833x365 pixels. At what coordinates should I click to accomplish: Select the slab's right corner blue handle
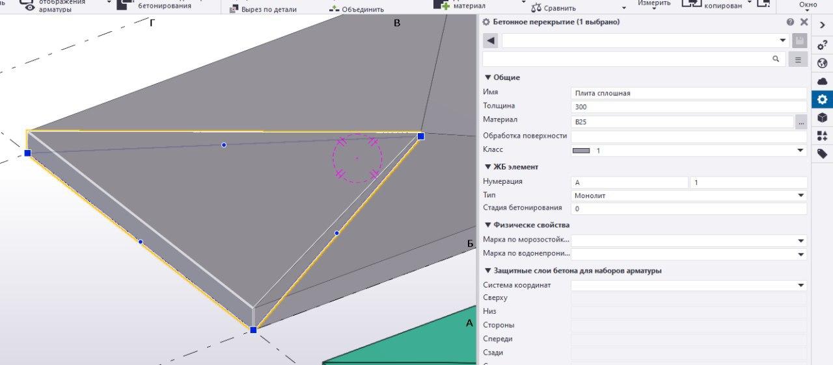[x=421, y=136]
